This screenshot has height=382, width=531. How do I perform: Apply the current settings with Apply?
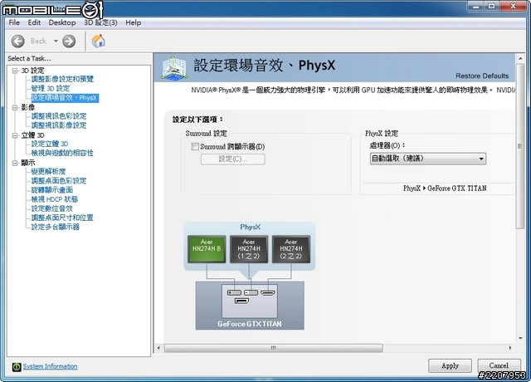[450, 365]
